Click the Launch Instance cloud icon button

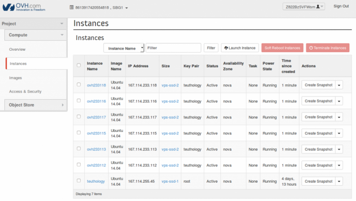(225, 48)
